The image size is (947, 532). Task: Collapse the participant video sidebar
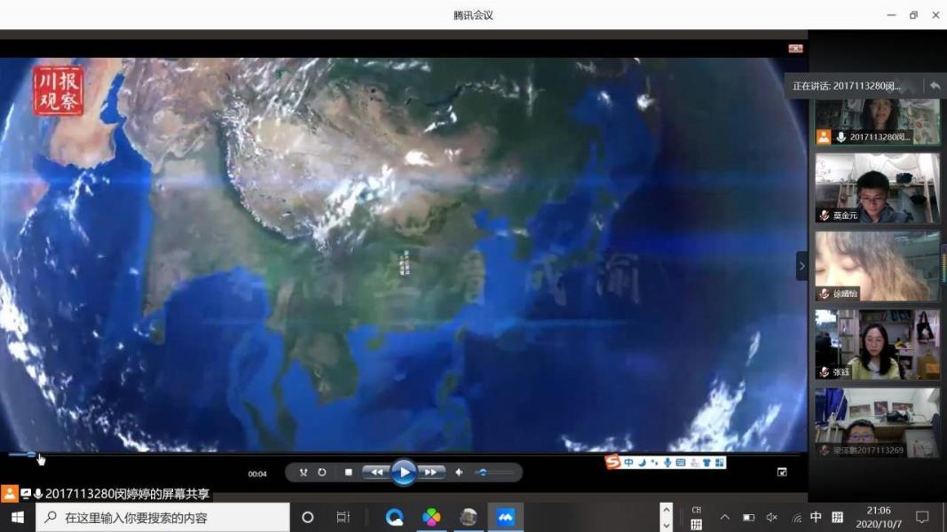click(801, 266)
